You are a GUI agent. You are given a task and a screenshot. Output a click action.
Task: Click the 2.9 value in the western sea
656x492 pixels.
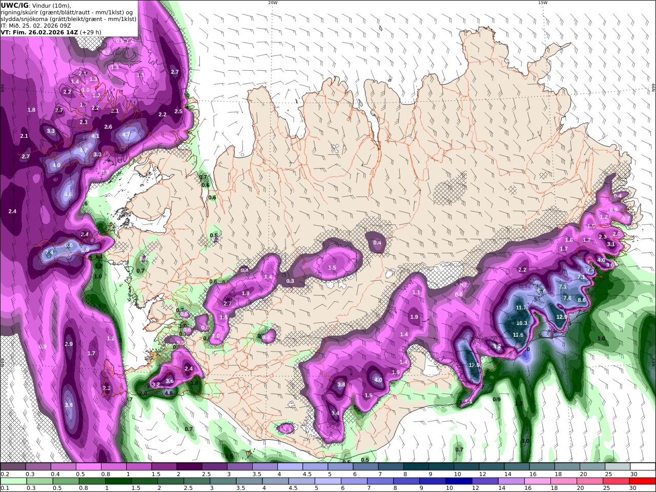69,344
